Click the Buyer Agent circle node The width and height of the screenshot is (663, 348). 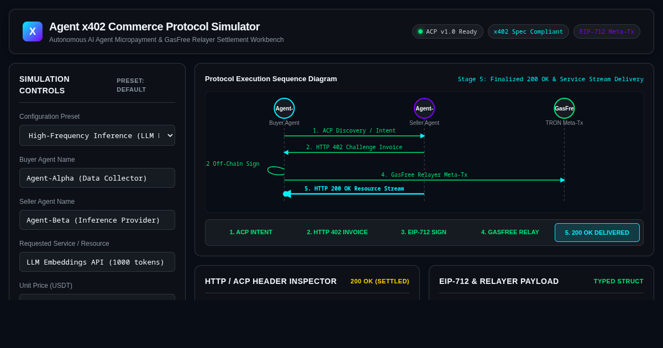click(x=284, y=108)
